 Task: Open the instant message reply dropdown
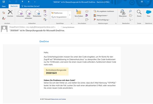click(45, 15)
